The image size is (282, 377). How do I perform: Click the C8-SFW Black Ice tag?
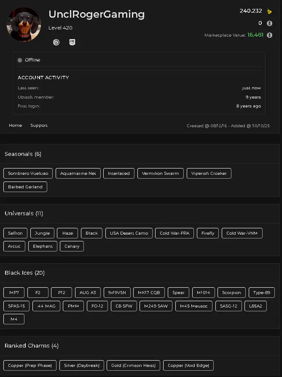[x=124, y=306]
